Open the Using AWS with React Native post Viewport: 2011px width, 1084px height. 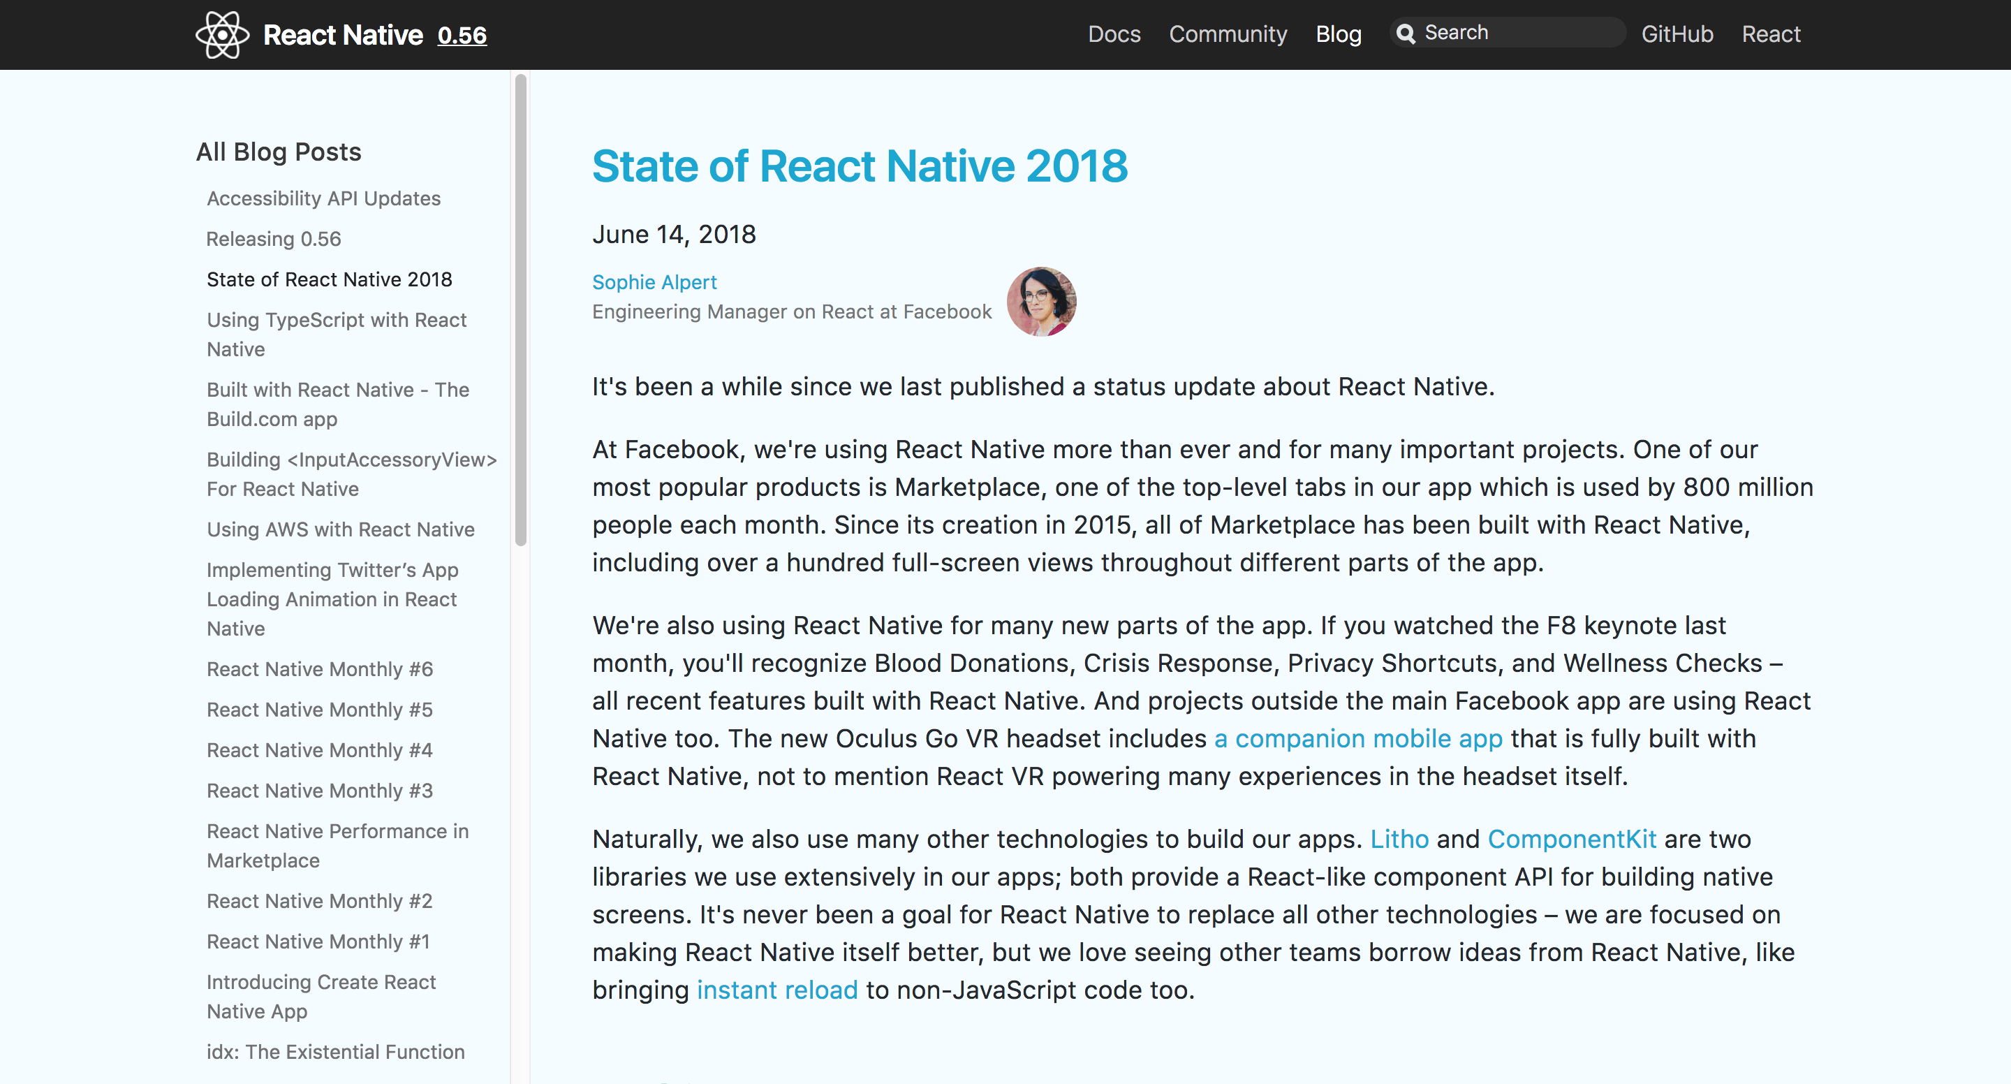pos(339,529)
